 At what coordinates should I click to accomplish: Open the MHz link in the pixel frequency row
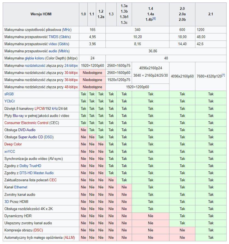click(x=67, y=30)
